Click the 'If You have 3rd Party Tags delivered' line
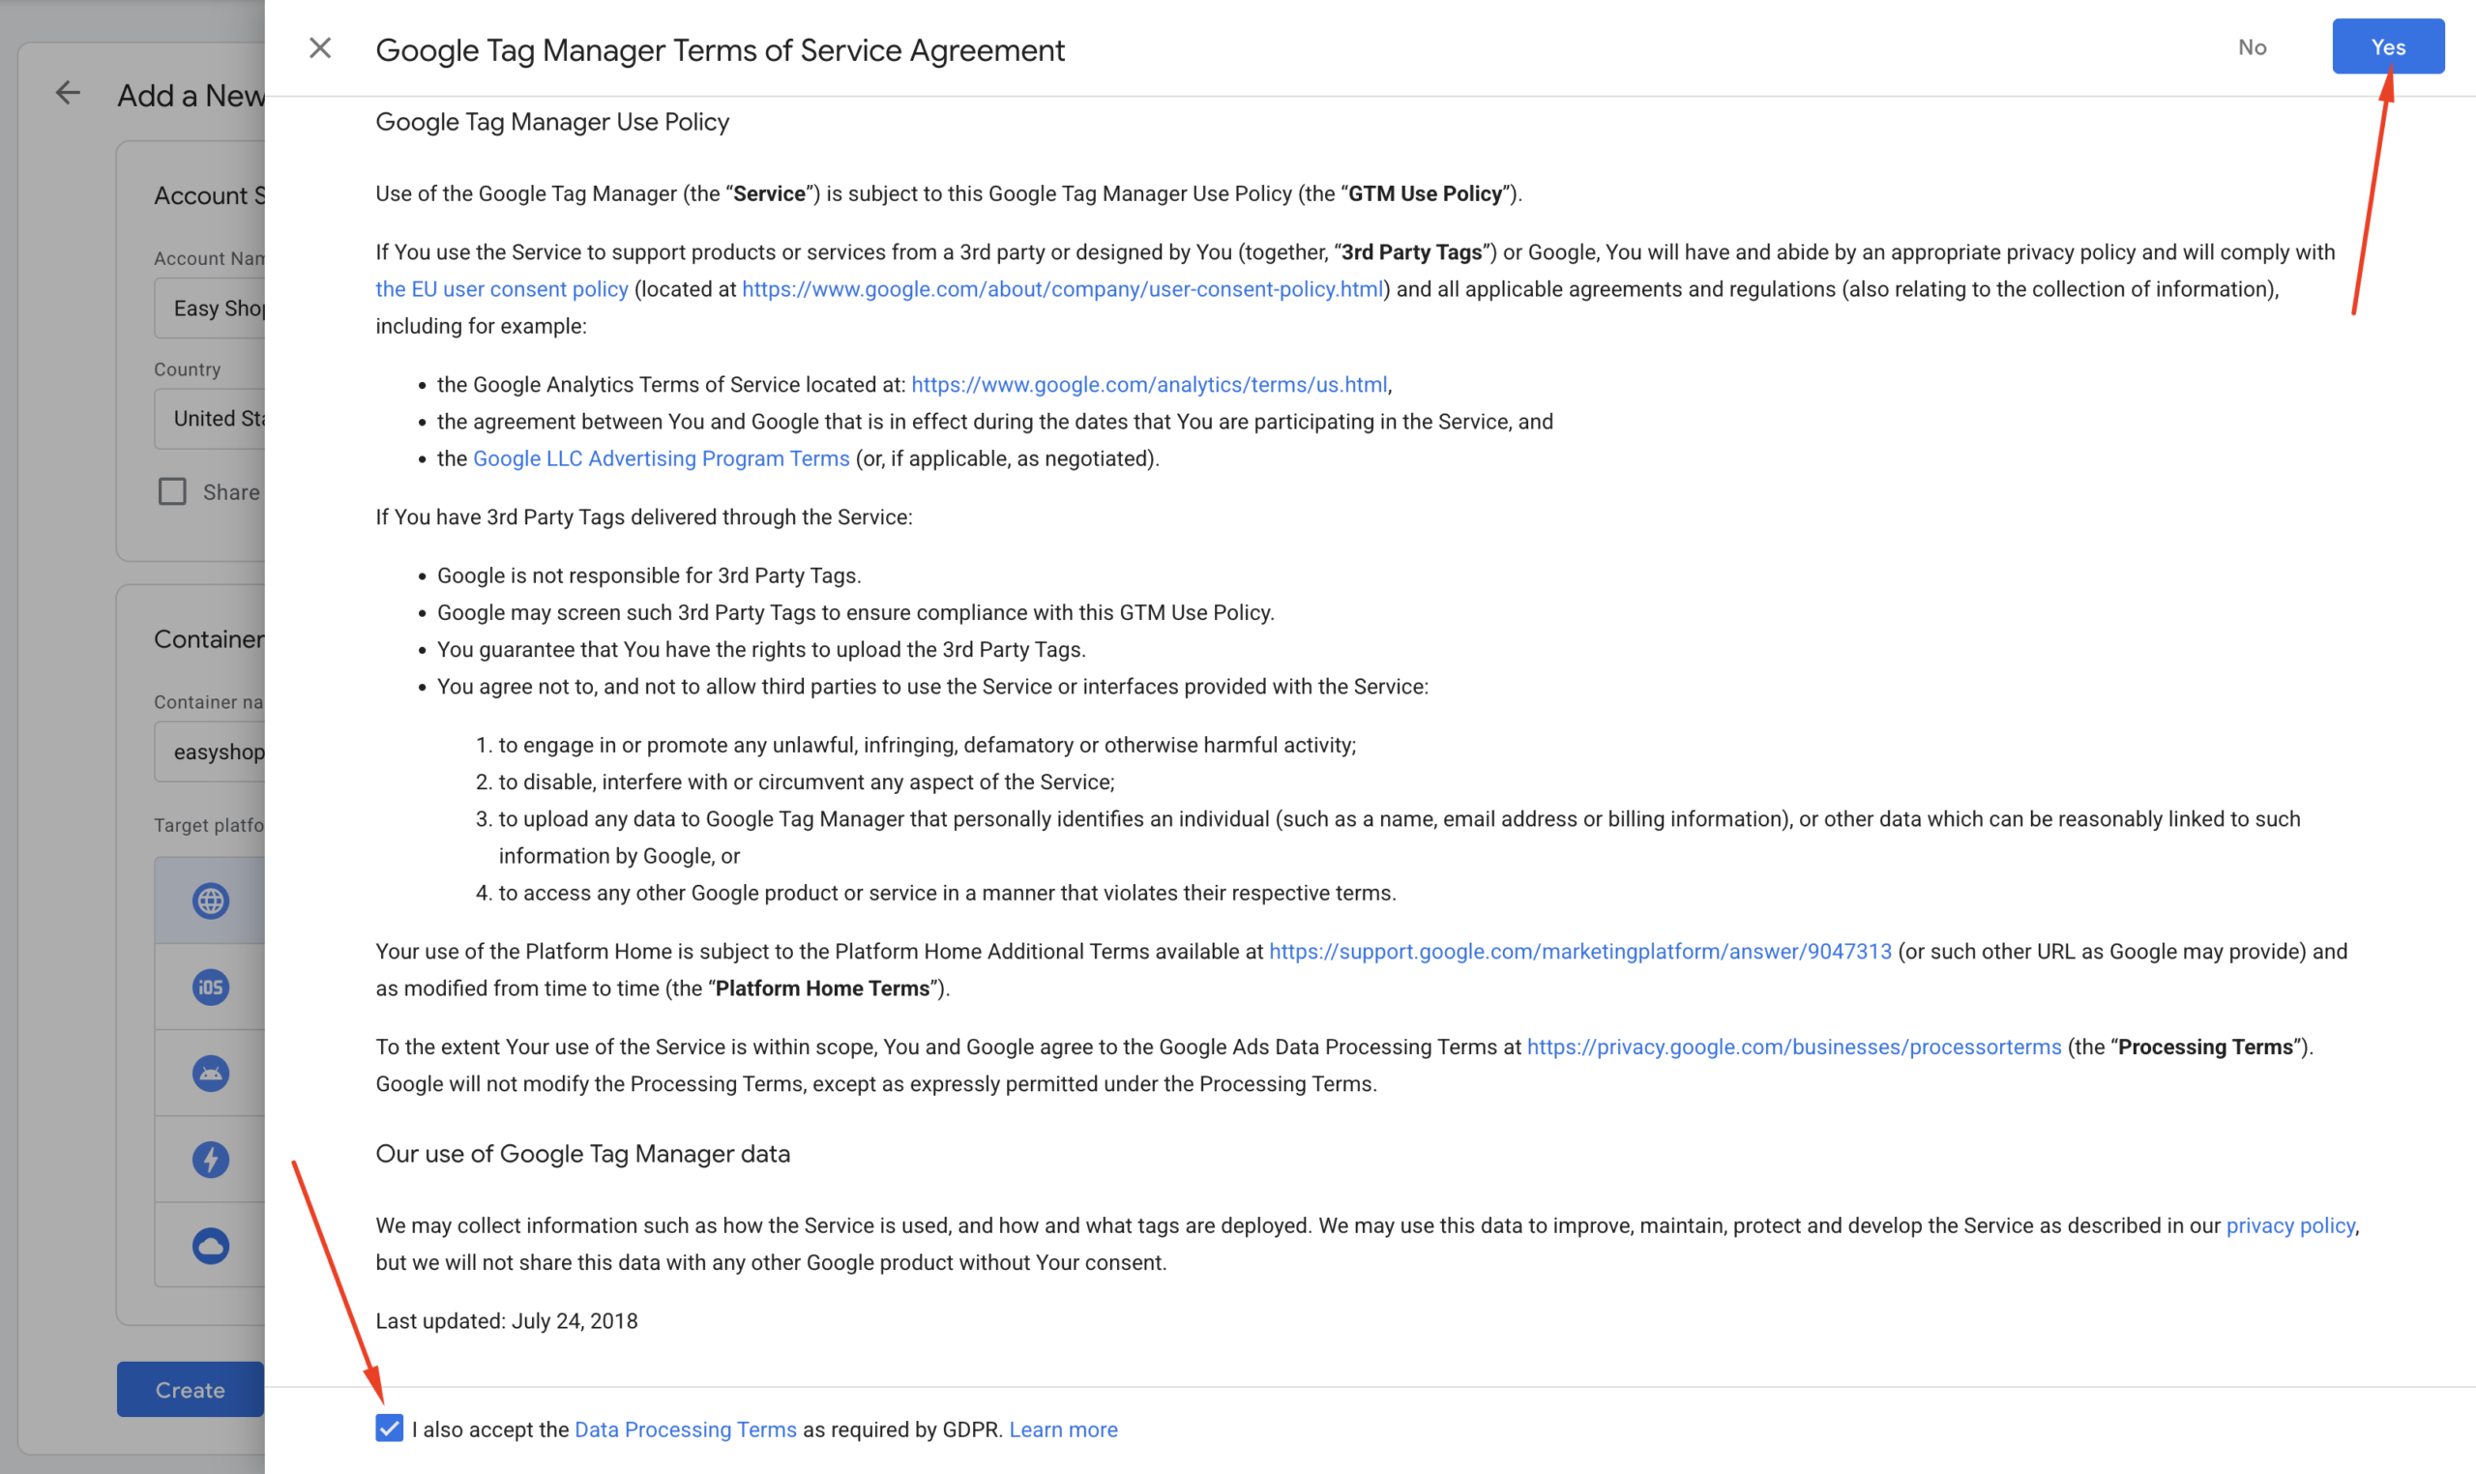This screenshot has width=2476, height=1474. point(643,516)
